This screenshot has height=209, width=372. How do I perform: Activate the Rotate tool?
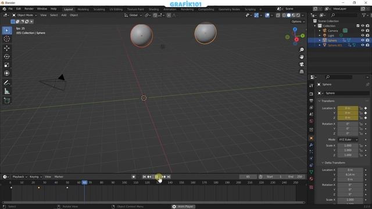click(x=6, y=56)
